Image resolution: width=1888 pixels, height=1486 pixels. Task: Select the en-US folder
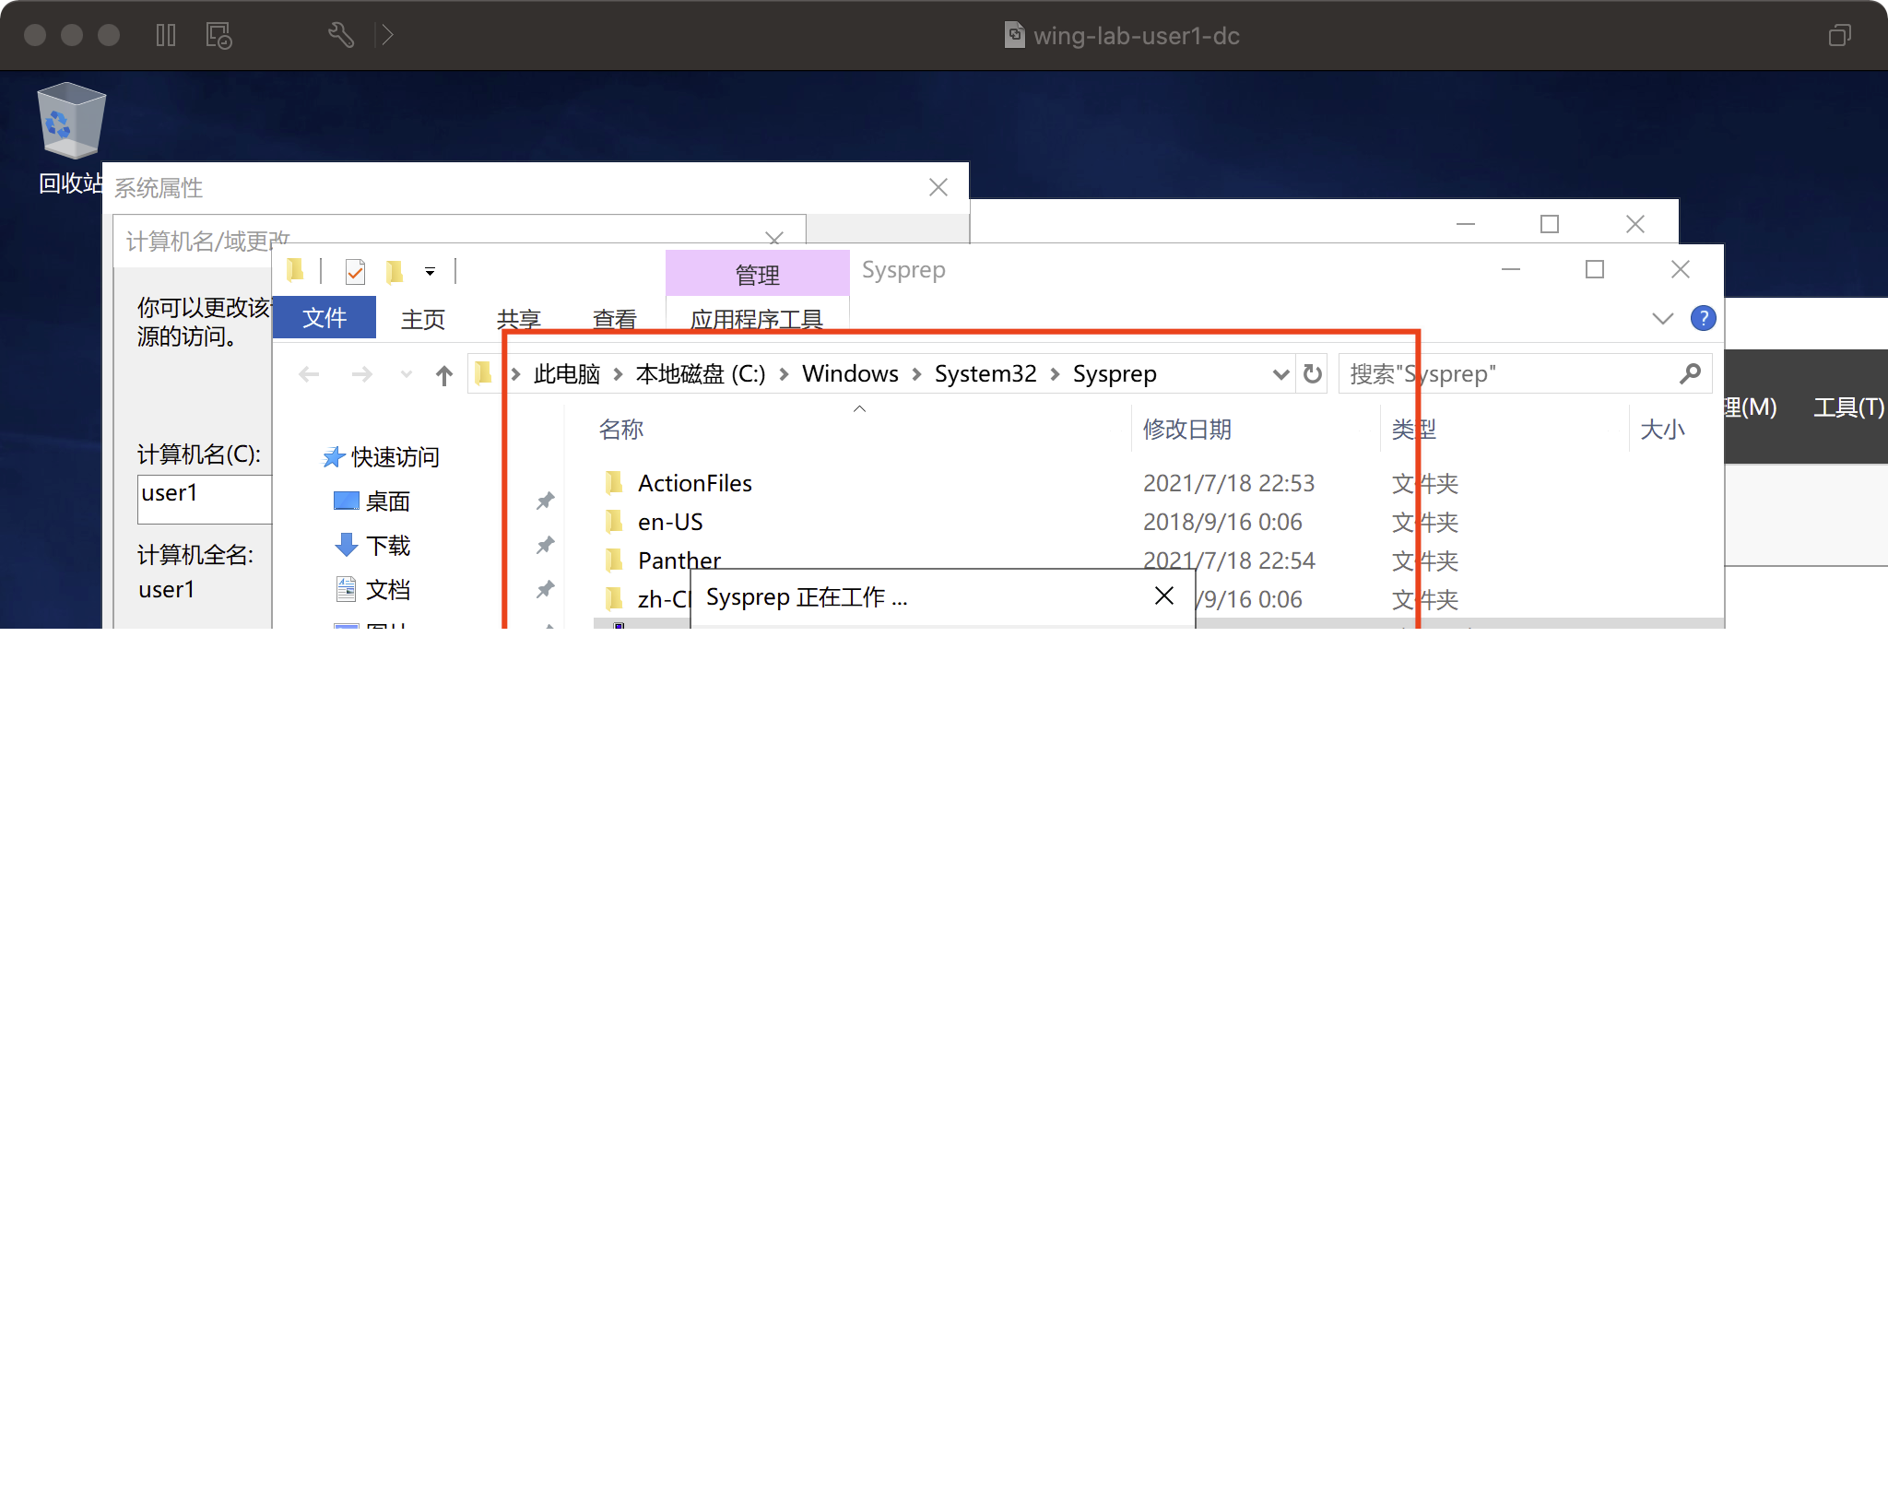click(x=670, y=521)
